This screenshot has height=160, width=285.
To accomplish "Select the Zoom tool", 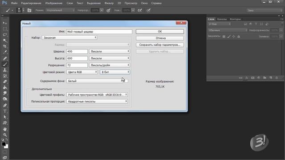I will tap(5, 135).
